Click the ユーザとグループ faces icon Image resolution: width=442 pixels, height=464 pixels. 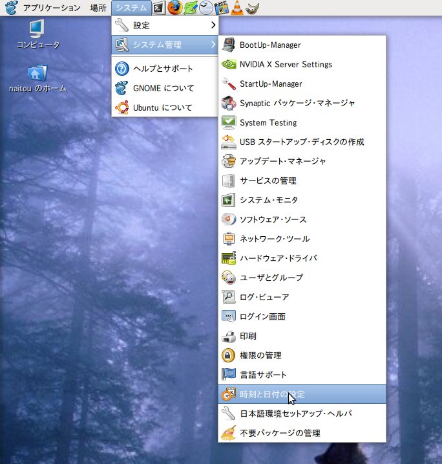[x=229, y=278]
